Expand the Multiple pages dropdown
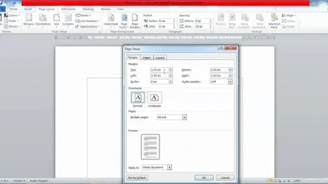The image size is (328, 184). coord(184,117)
